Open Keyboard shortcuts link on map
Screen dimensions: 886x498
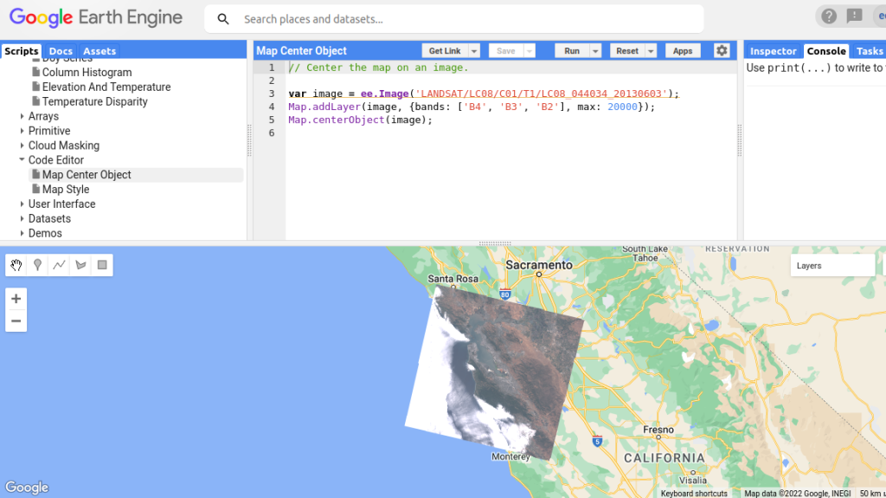(694, 494)
